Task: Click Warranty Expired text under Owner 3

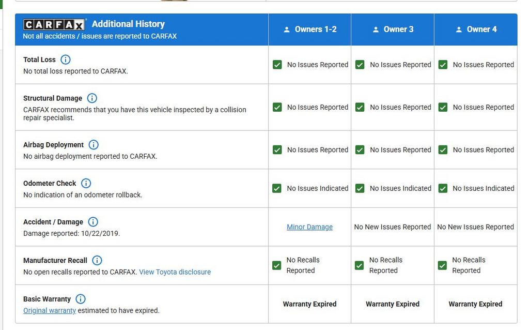Action: 393,304
